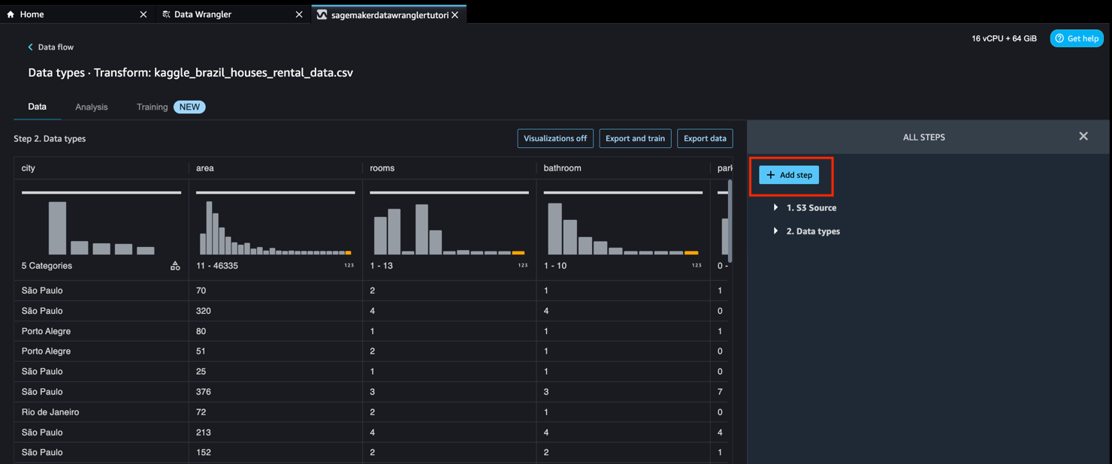Click area cell with value 80
This screenshot has width=1112, height=464.
(x=275, y=331)
